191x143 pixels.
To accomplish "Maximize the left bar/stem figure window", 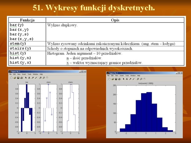I will coord(83,71).
